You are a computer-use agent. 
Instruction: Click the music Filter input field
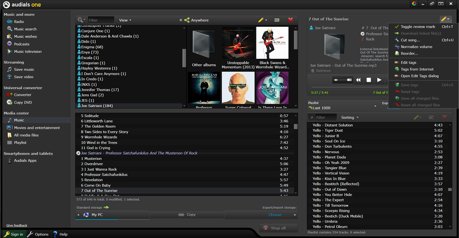click(x=101, y=20)
